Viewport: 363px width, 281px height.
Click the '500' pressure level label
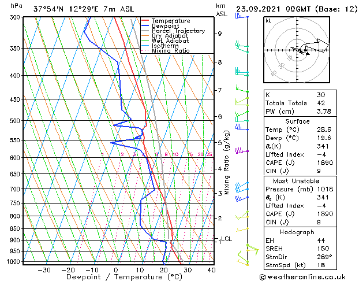click(x=16, y=121)
